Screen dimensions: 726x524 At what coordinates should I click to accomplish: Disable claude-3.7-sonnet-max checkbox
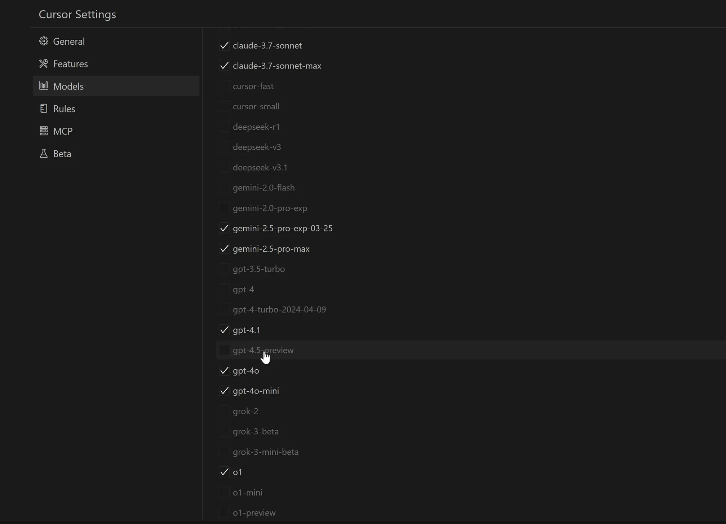pyautogui.click(x=224, y=66)
